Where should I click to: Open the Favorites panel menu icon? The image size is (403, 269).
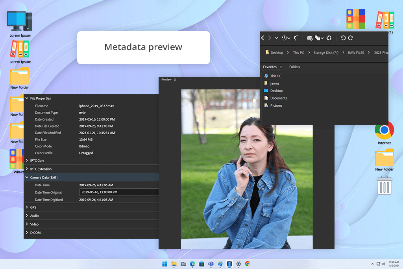(281, 67)
